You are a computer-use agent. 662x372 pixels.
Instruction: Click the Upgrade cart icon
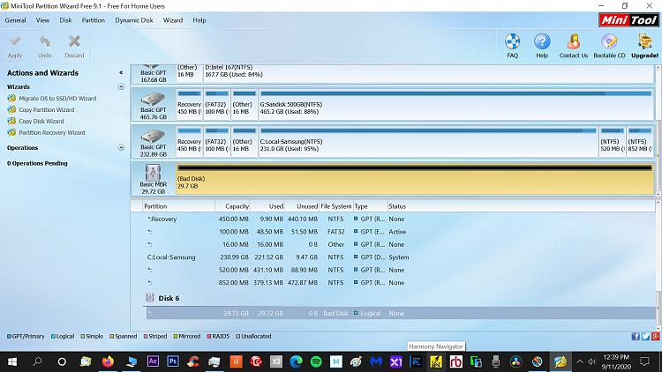click(644, 46)
